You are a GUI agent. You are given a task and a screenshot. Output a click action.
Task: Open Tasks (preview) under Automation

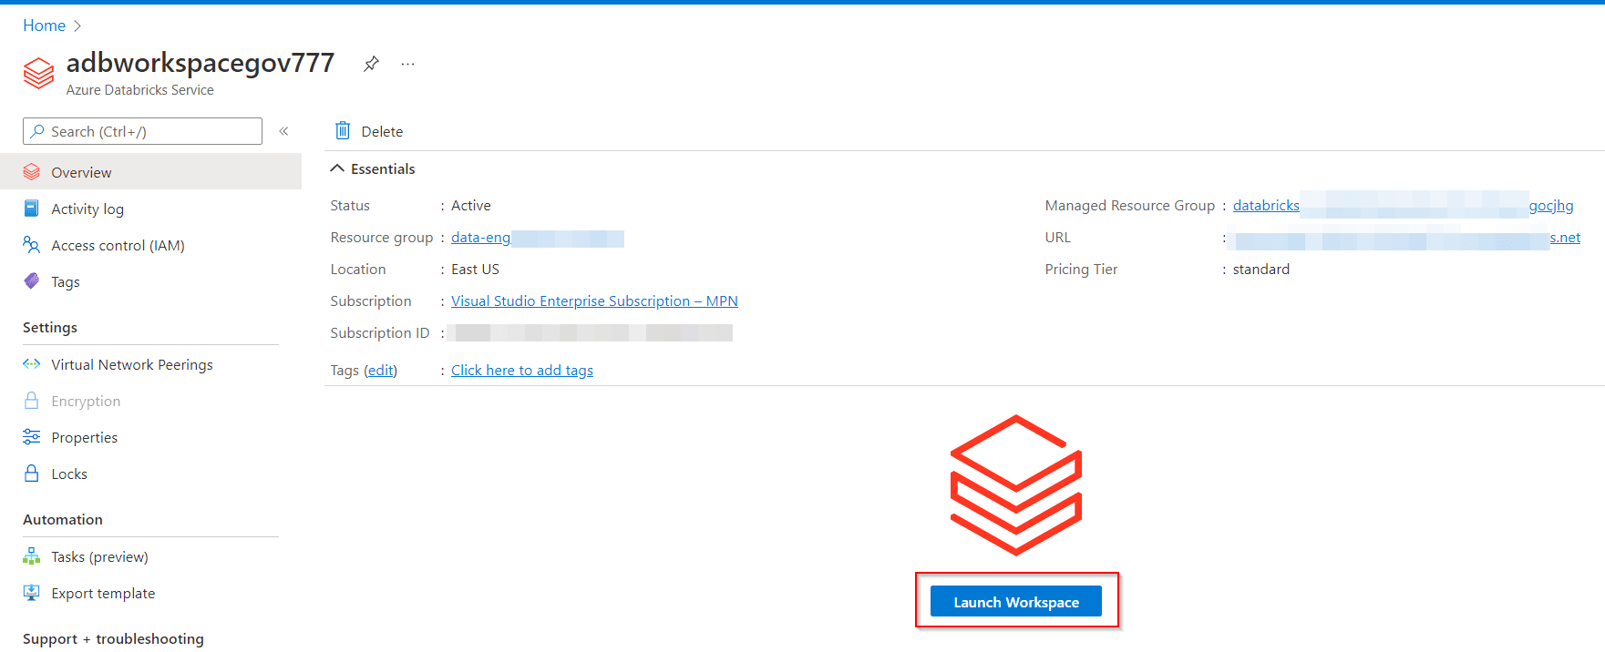99,556
